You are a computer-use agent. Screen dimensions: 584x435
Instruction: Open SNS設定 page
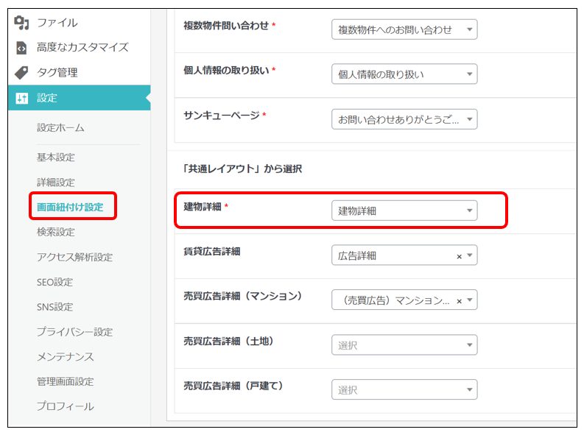[x=54, y=307]
